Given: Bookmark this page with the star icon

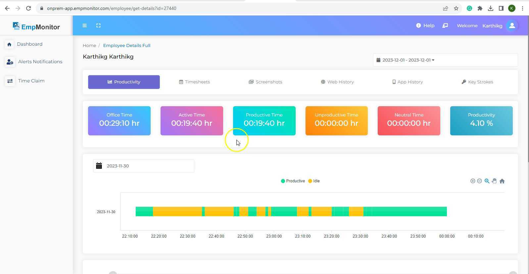Looking at the screenshot, I should [x=456, y=8].
